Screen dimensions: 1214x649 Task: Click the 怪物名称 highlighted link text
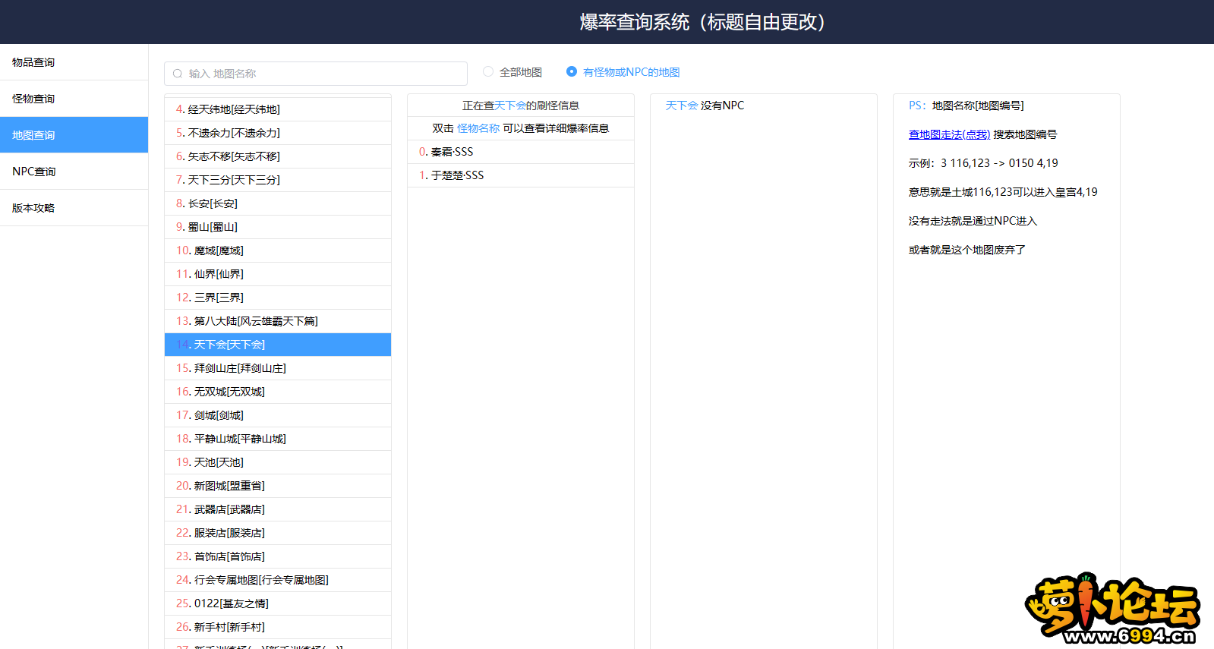pos(478,128)
